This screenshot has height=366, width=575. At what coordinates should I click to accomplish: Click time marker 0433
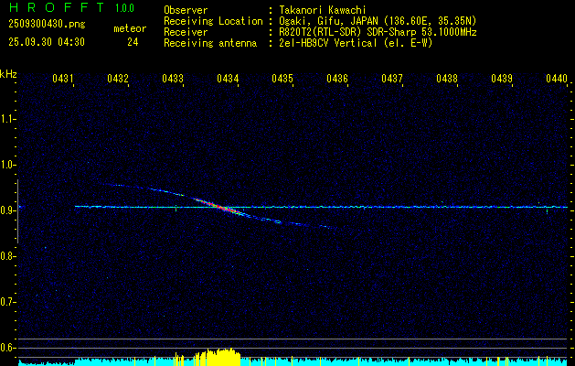[173, 79]
